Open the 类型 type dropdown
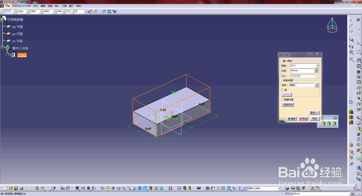Screen dimensions: 362x196 click(317, 66)
